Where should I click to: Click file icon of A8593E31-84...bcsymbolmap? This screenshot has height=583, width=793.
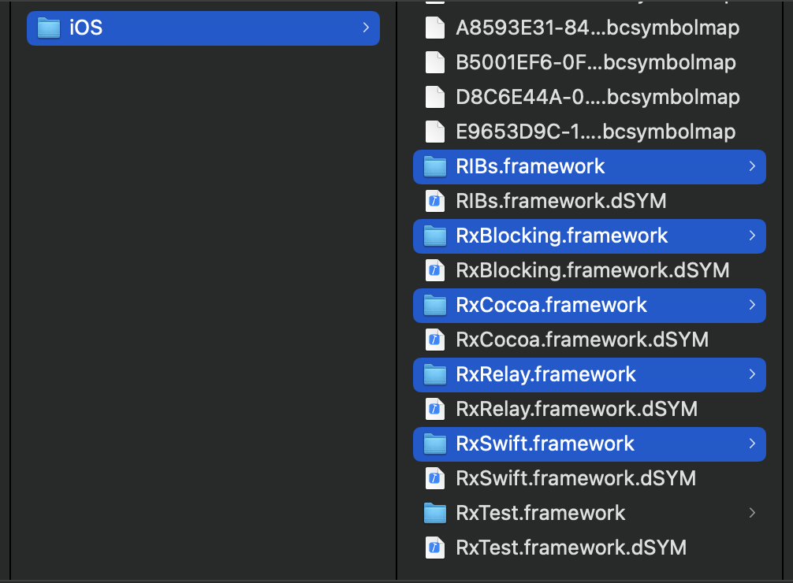tap(435, 28)
